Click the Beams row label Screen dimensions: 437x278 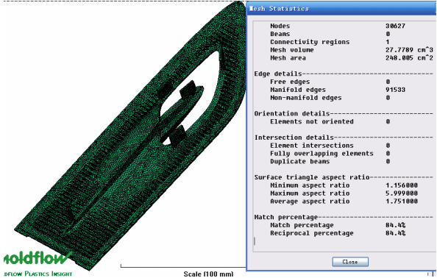(280, 34)
